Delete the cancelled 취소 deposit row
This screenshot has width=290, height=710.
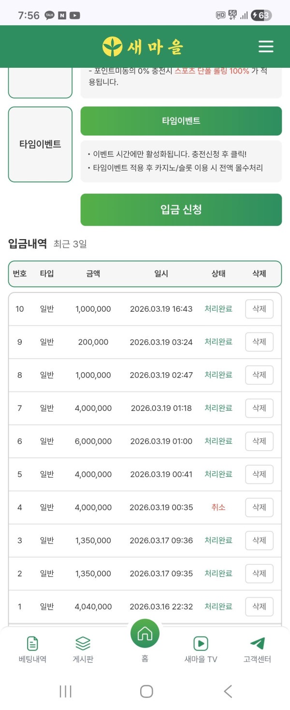(x=259, y=507)
